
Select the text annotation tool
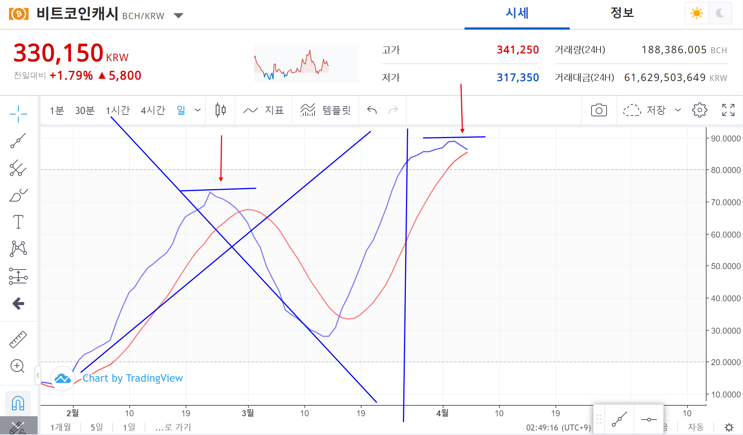click(x=18, y=222)
